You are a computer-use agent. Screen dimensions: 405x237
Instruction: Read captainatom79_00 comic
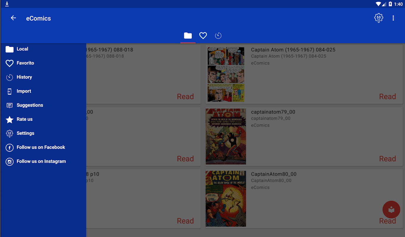tap(388, 159)
